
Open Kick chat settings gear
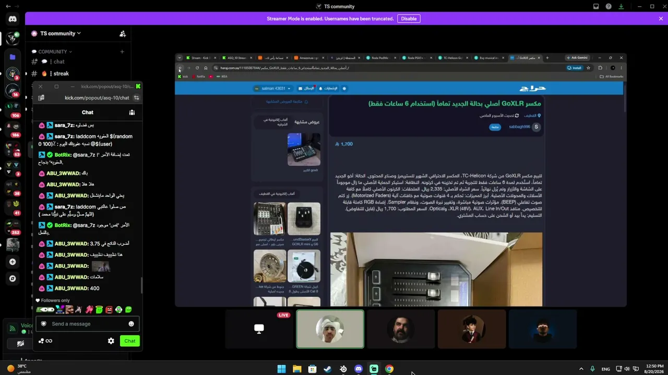tap(111, 341)
